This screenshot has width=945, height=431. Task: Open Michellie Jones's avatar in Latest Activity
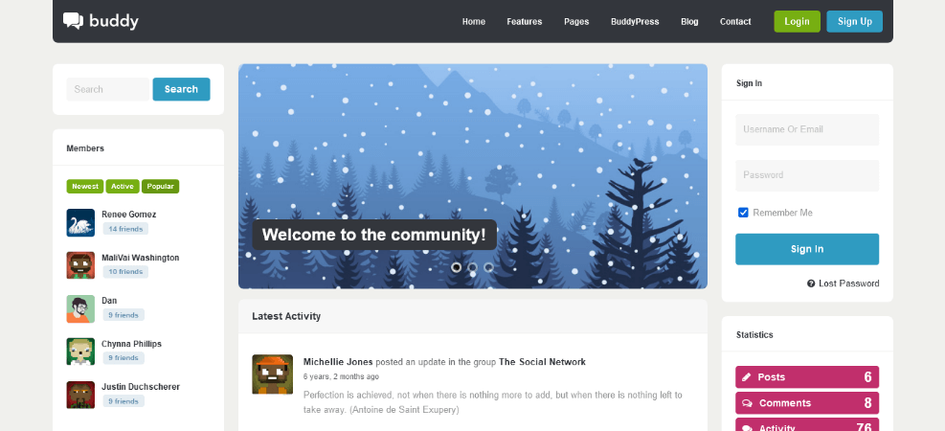[273, 374]
